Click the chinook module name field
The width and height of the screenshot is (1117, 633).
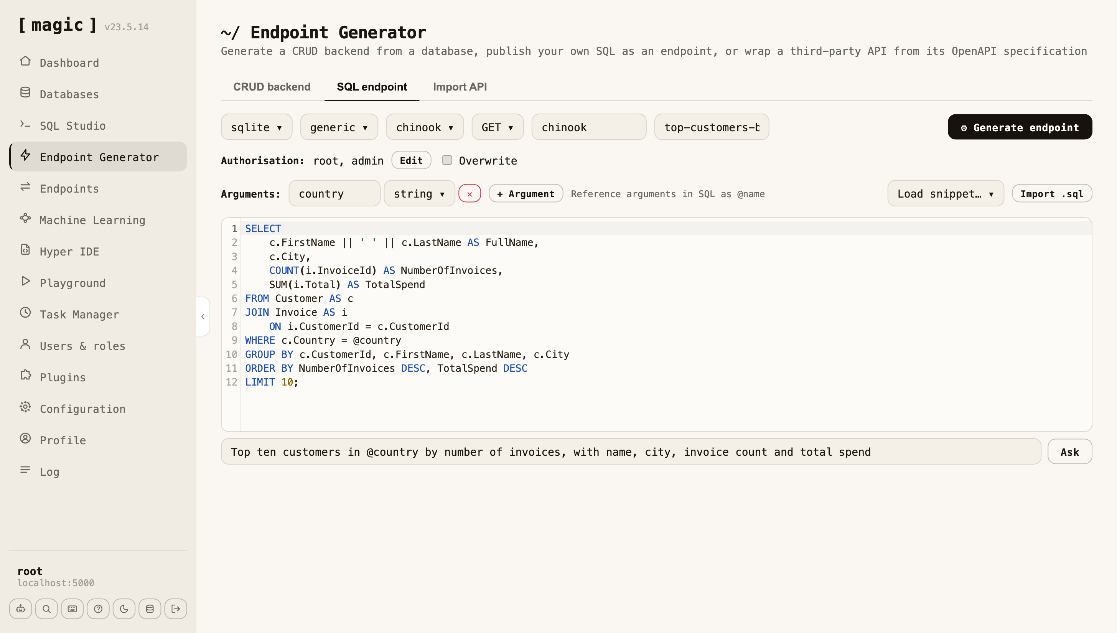click(588, 127)
